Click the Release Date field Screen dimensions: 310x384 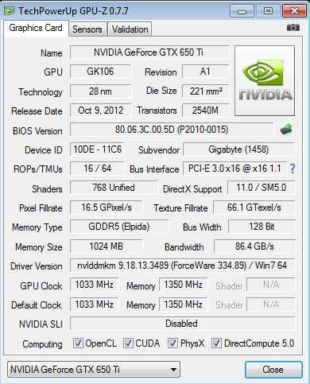click(x=101, y=111)
